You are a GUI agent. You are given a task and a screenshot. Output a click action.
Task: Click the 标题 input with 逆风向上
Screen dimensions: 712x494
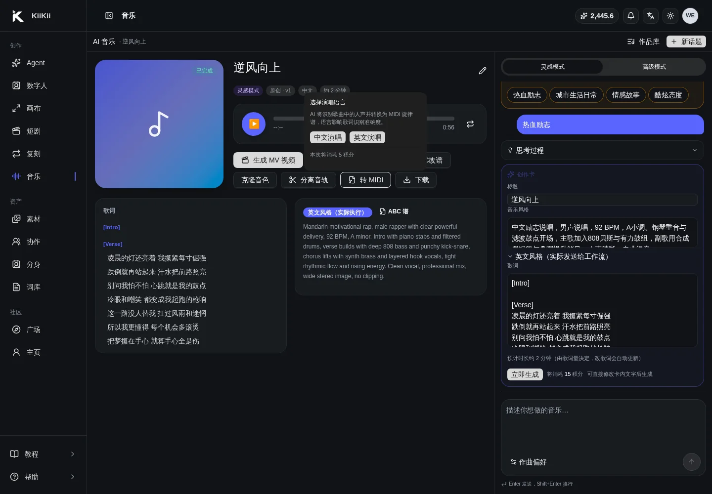point(602,200)
